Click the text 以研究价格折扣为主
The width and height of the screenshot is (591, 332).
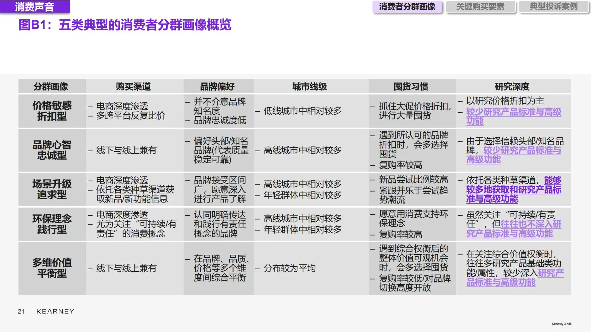tap(505, 101)
